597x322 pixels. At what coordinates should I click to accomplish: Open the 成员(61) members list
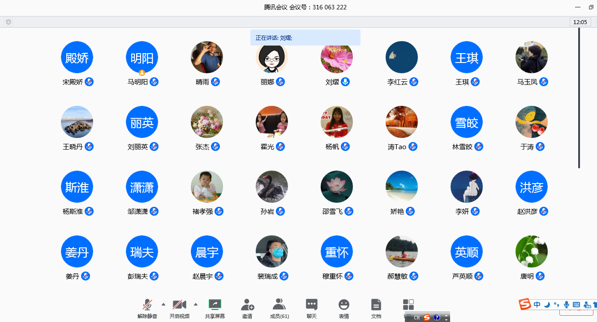click(279, 305)
